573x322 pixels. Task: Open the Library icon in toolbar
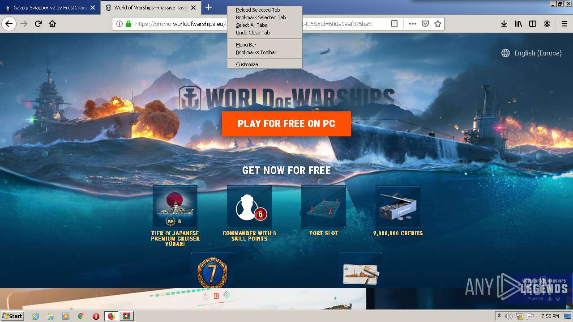coord(518,24)
